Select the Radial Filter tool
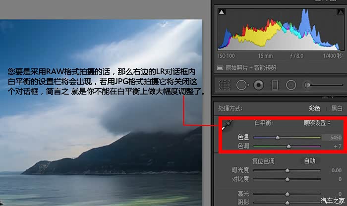347x206 pixels. click(291, 85)
